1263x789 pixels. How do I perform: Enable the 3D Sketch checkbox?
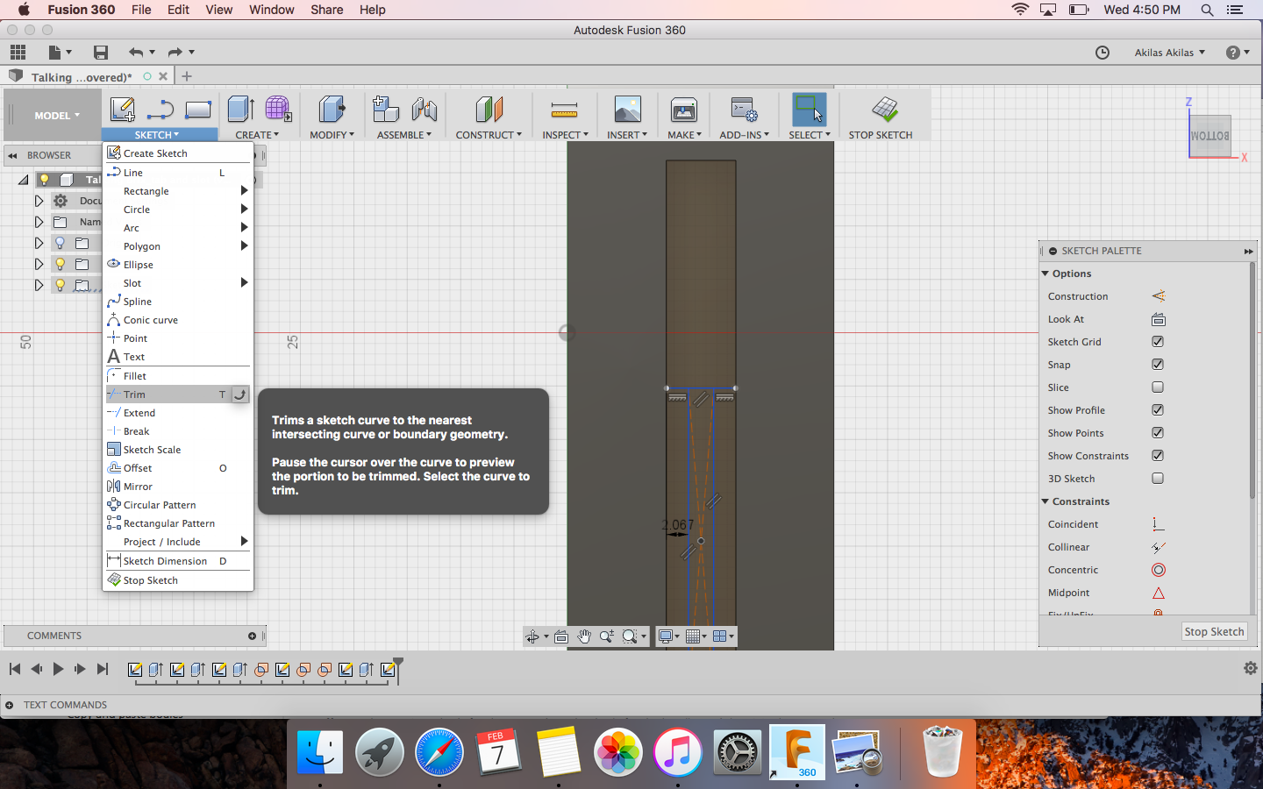(x=1158, y=479)
